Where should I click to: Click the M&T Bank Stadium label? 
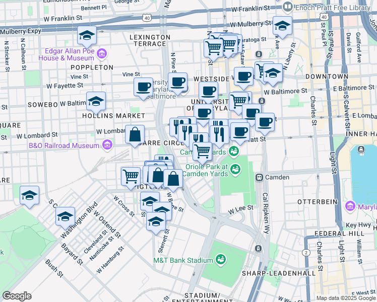[183, 260]
